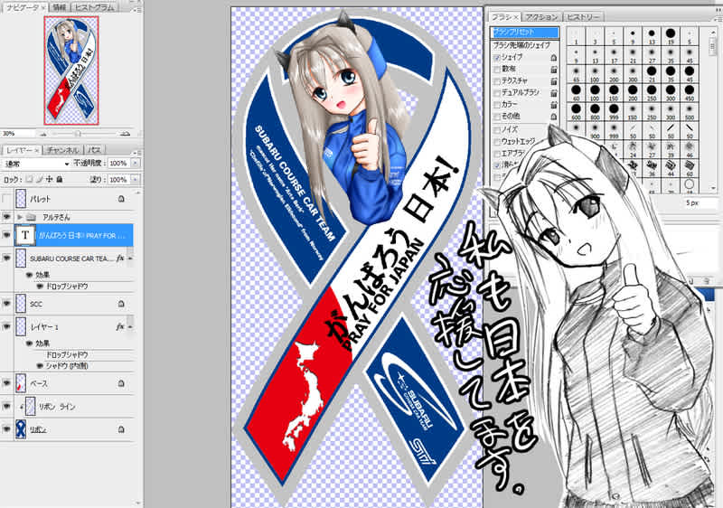
Task: Collapse effects arrow on SUBARU COURSE CAR TEAM layer
Action: click(130, 259)
